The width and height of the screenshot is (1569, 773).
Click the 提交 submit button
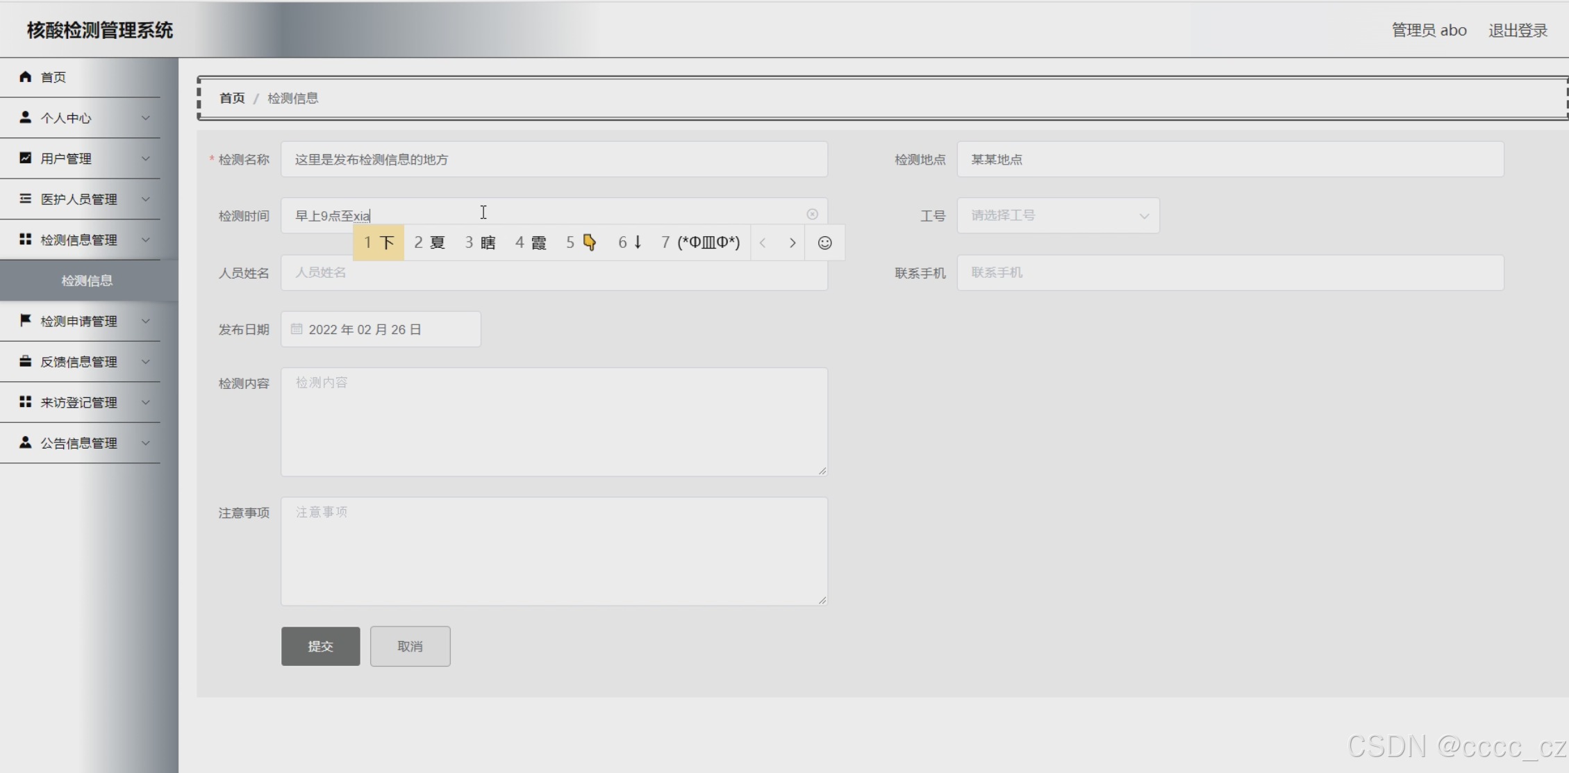[x=320, y=646]
